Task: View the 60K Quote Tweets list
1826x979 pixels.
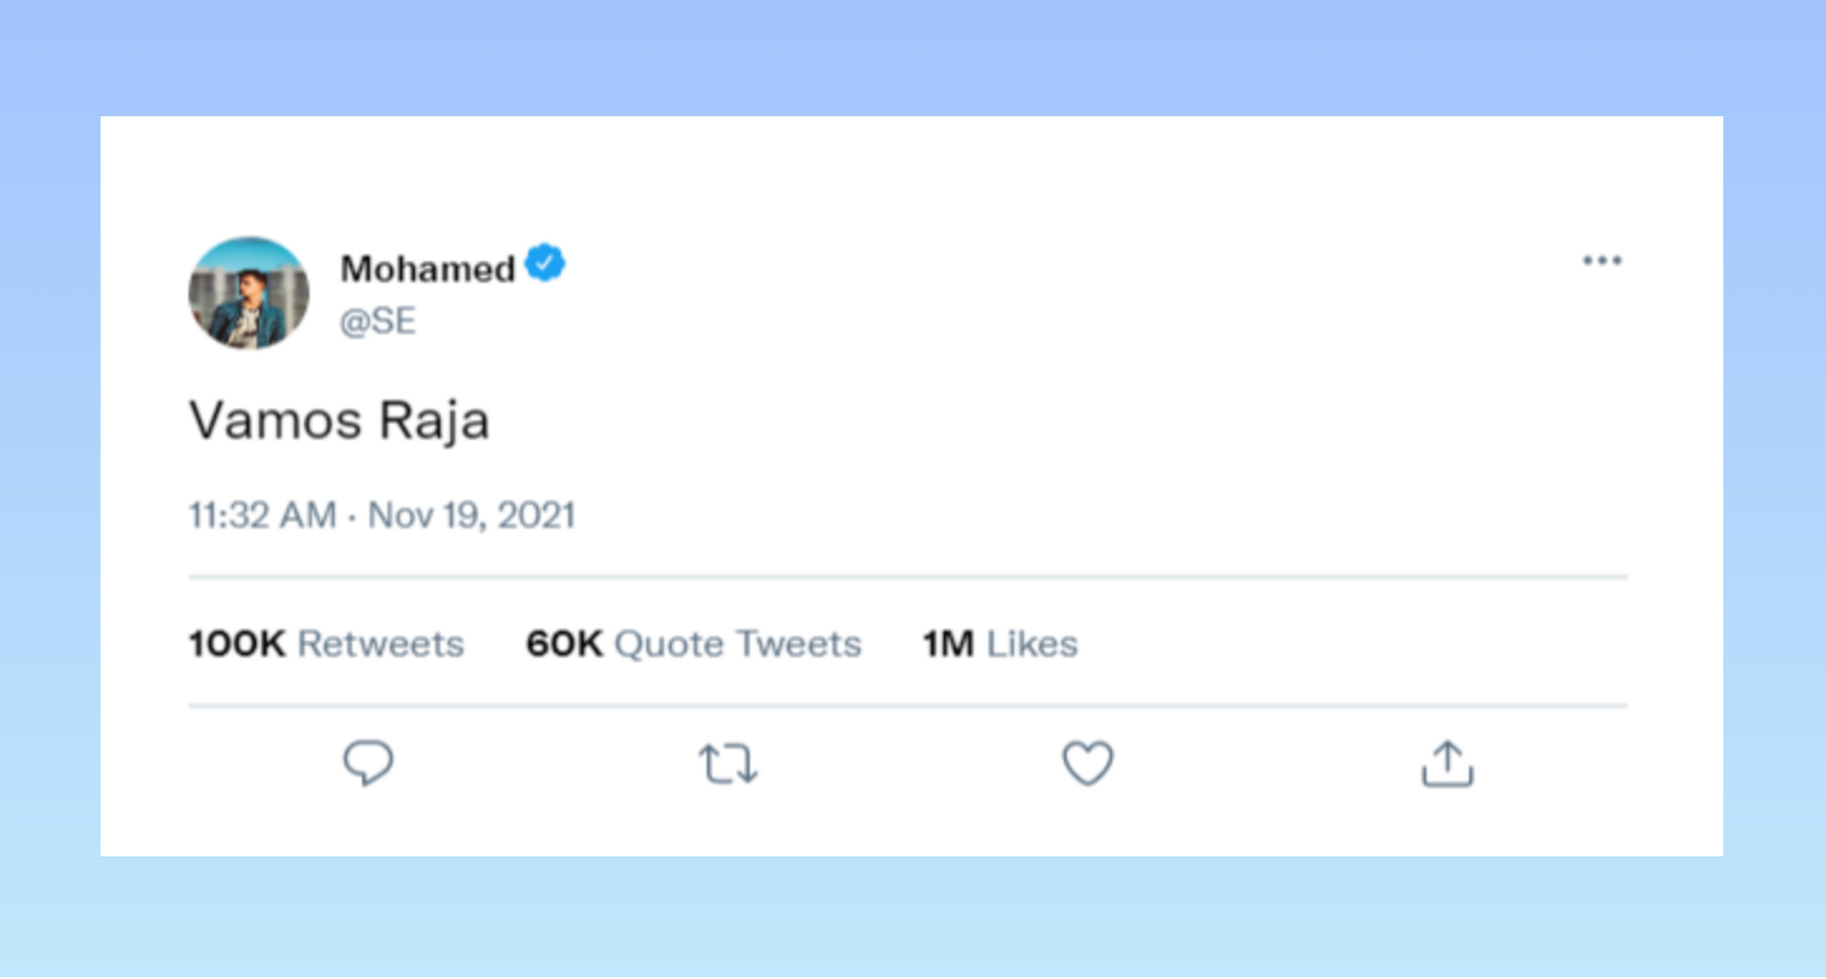Action: coord(694,644)
